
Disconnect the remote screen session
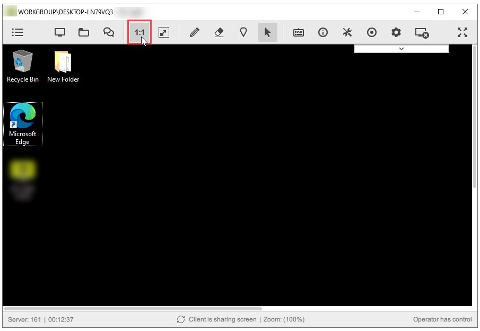422,32
